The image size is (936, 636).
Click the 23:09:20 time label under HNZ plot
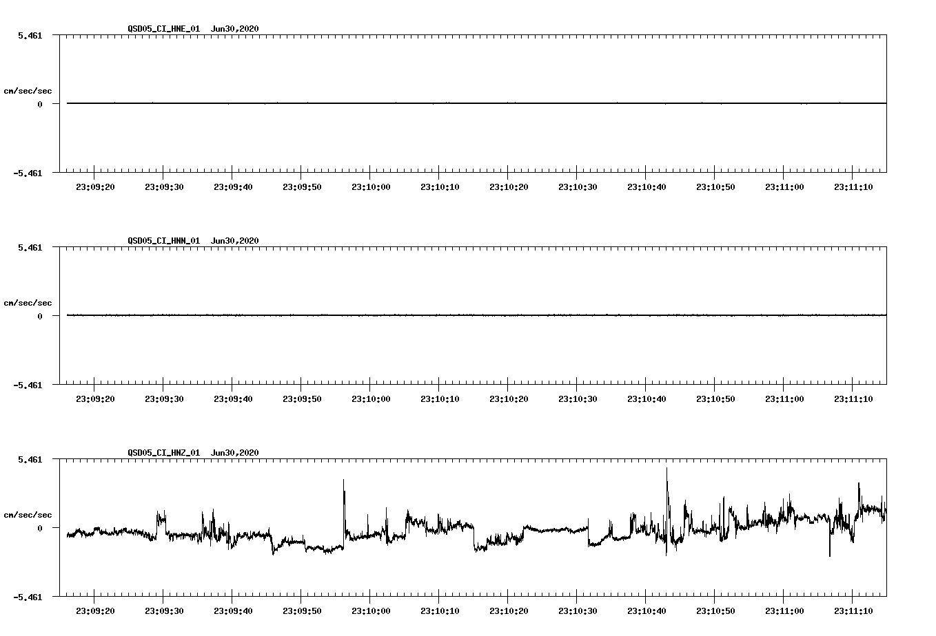coord(95,611)
